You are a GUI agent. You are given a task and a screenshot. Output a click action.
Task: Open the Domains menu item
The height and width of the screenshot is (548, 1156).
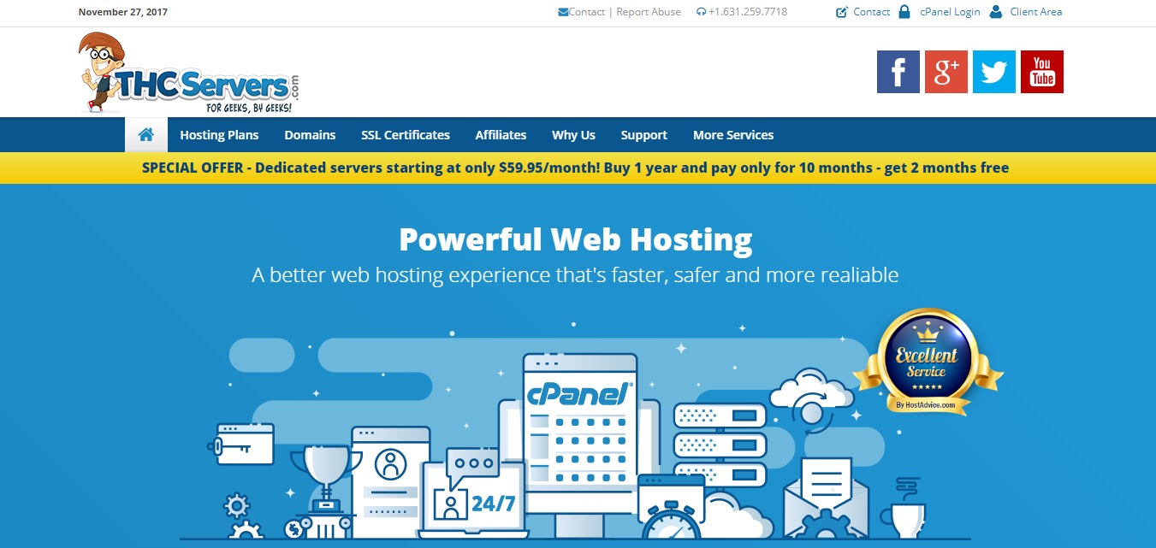tap(310, 135)
